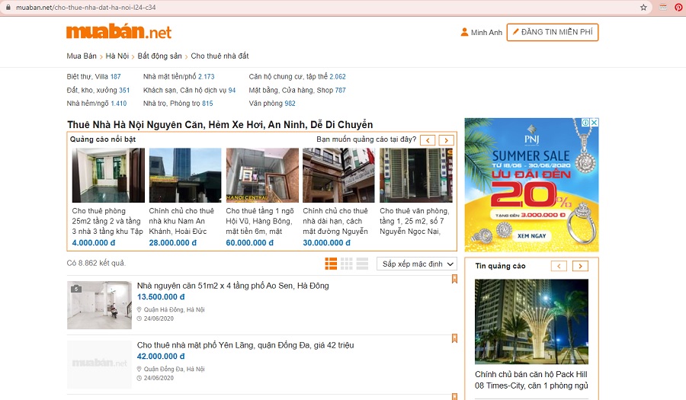Go to Hà Nội breadcrumb
This screenshot has width=686, height=400.
click(x=117, y=56)
